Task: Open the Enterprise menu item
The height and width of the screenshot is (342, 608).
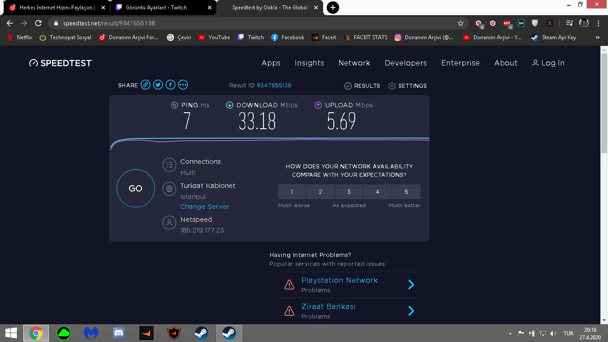Action: [461, 63]
